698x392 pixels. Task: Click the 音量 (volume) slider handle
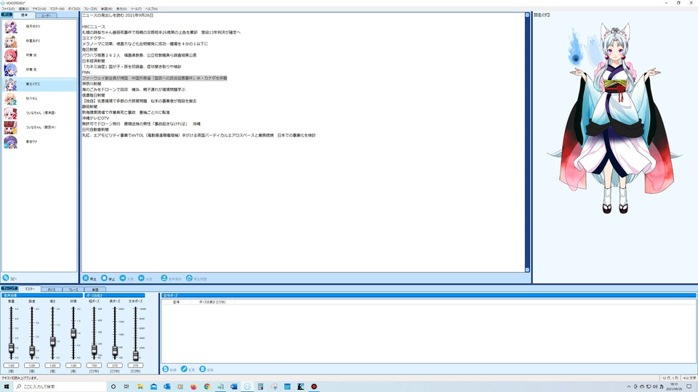click(11, 348)
